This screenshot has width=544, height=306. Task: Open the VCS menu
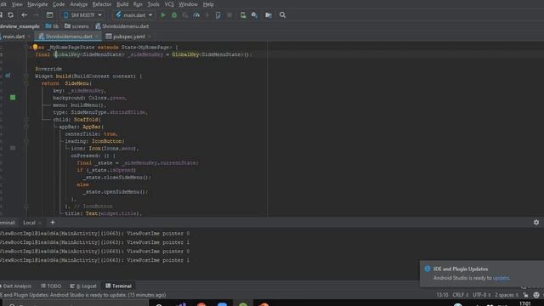coord(169,4)
